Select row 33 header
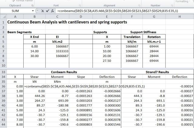194x128 pixels. pos(3,72)
